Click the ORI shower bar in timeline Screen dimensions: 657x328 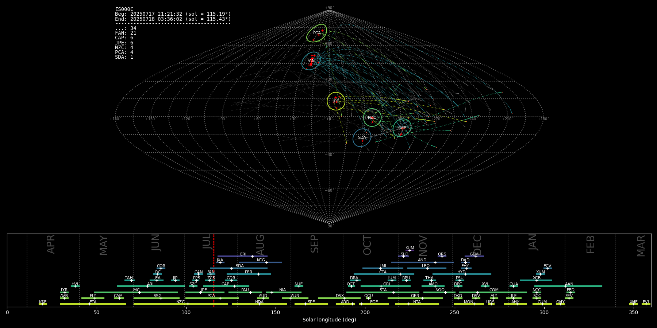385,286
